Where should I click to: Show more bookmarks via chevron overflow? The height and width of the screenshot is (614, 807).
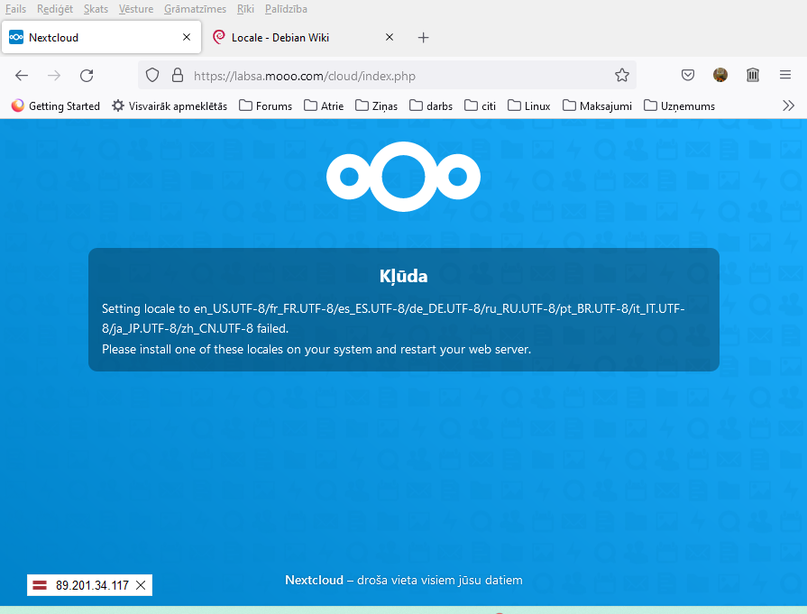click(x=788, y=105)
